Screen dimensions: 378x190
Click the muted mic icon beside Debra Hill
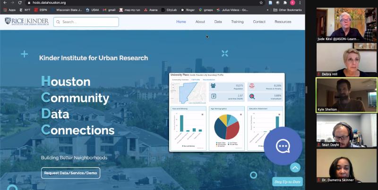click(x=319, y=74)
